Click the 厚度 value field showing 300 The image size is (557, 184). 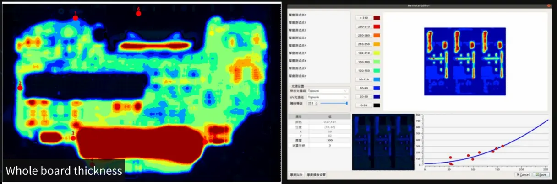(324, 141)
